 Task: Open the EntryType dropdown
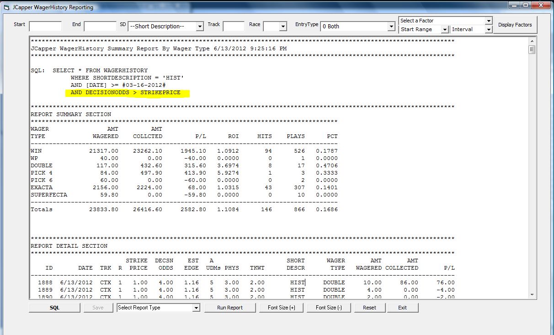391,27
